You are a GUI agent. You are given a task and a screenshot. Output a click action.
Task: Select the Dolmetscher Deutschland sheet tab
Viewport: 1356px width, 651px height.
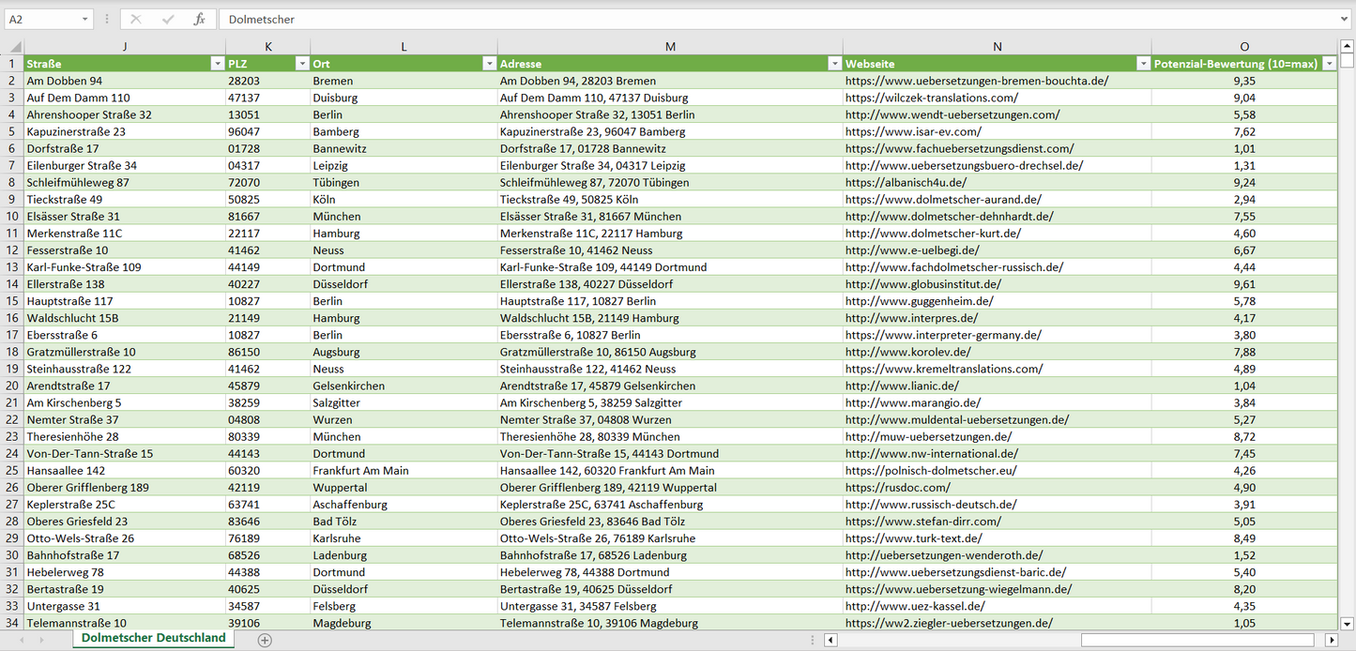pyautogui.click(x=153, y=638)
